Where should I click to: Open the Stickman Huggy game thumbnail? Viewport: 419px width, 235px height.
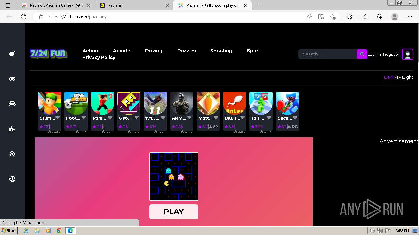(x=287, y=103)
